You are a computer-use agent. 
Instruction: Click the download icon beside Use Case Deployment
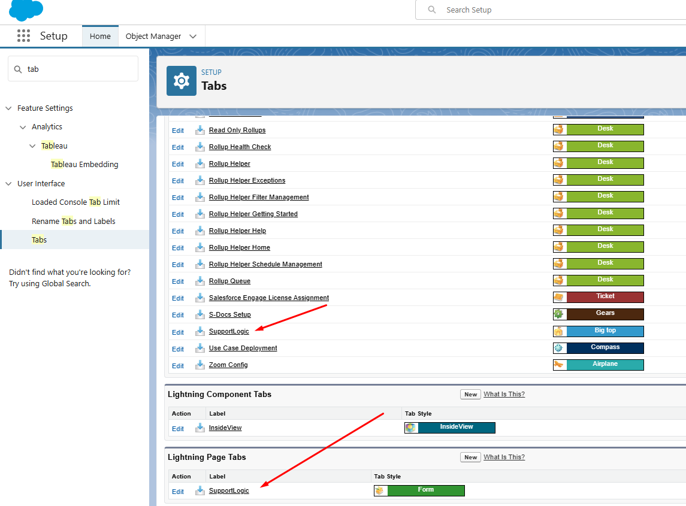click(200, 348)
